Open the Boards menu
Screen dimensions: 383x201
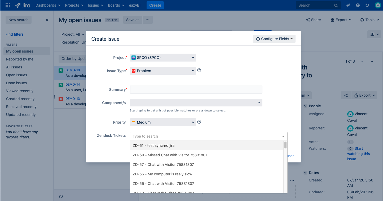coord(116,5)
